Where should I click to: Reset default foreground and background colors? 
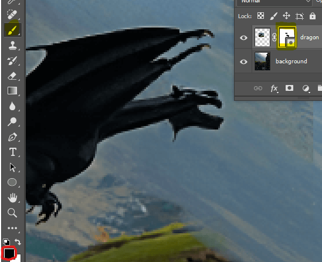click(6, 242)
